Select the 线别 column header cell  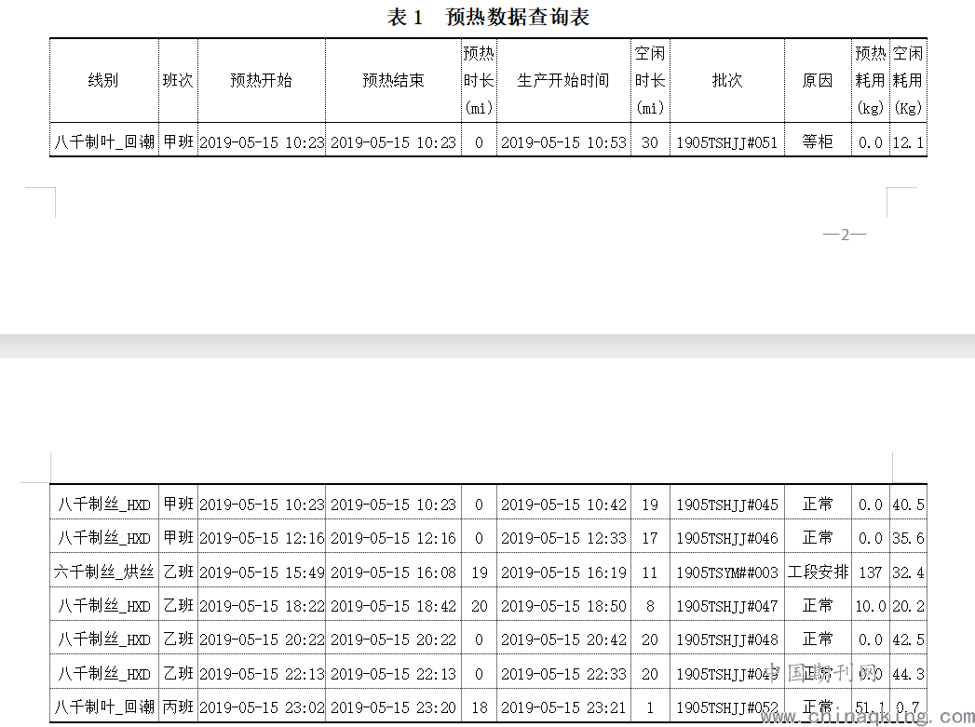103,81
